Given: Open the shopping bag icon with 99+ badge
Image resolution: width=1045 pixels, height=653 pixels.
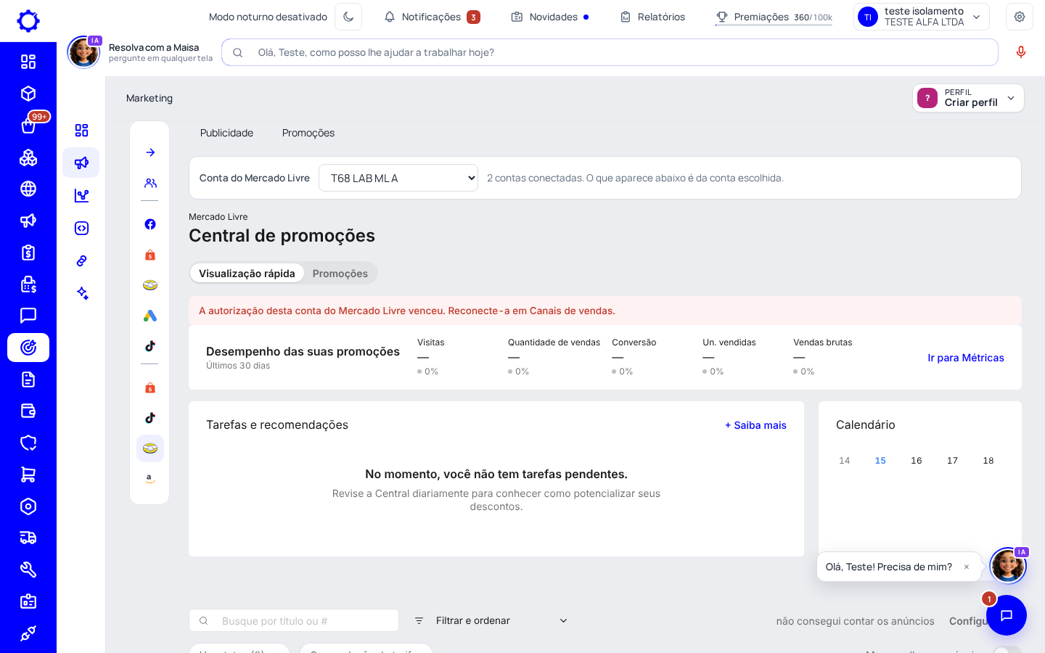Looking at the screenshot, I should (x=28, y=126).
